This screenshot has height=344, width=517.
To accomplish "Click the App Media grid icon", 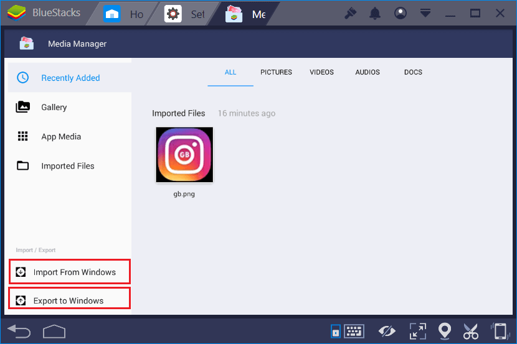I will click(23, 136).
